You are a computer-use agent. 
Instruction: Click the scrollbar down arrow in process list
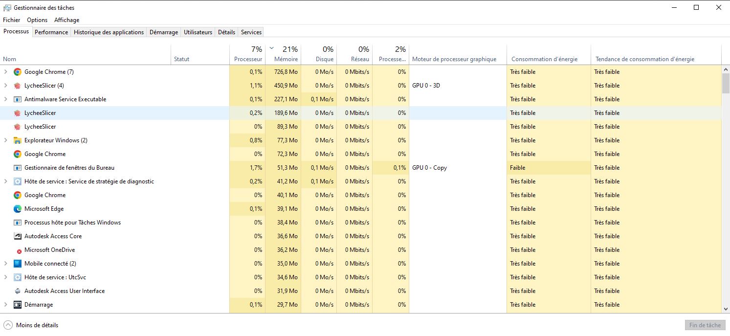coord(726,309)
